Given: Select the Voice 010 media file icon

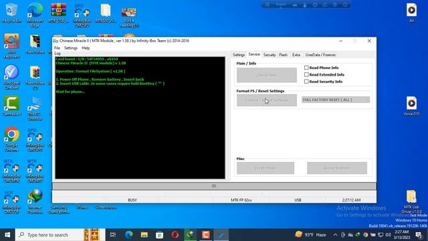Looking at the screenshot, I should (411, 106).
